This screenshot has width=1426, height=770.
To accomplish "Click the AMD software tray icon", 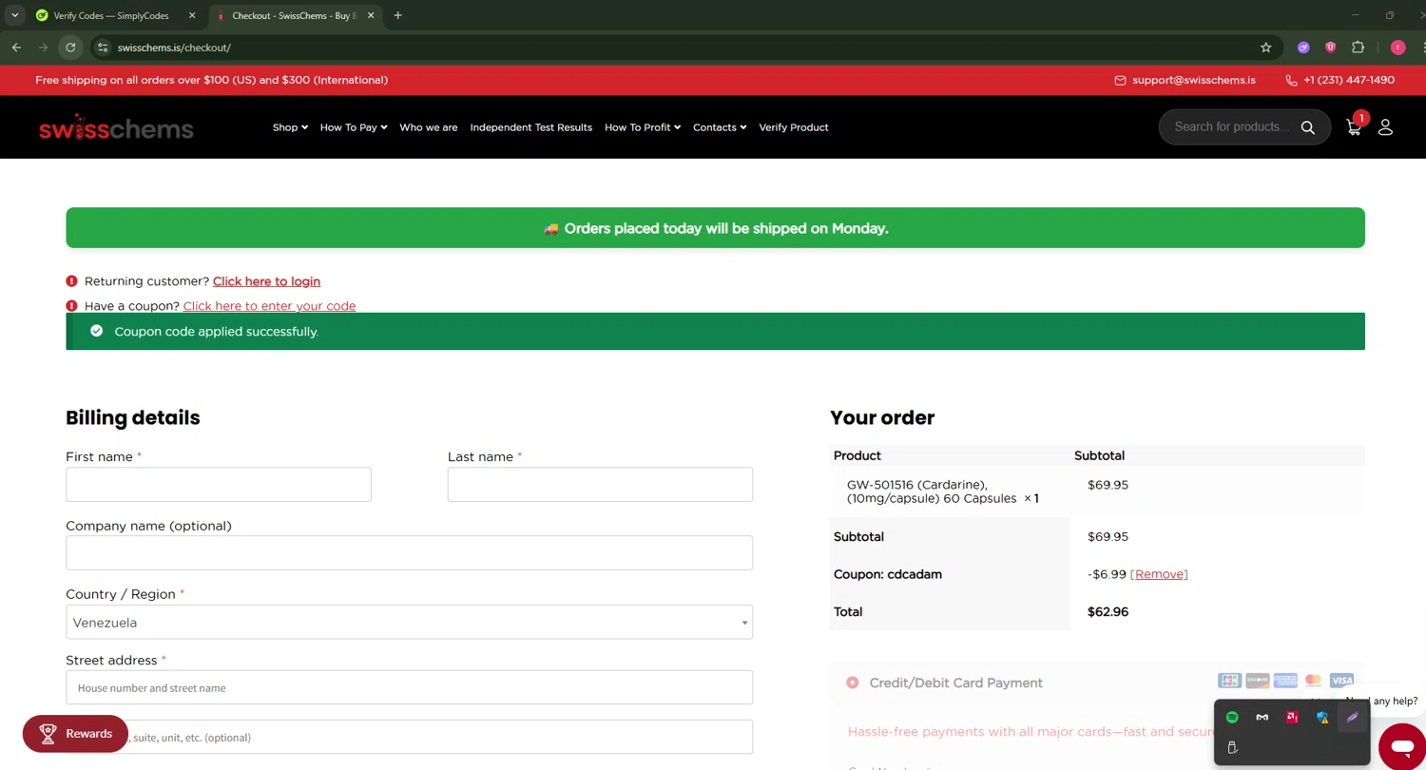I will (x=1292, y=717).
